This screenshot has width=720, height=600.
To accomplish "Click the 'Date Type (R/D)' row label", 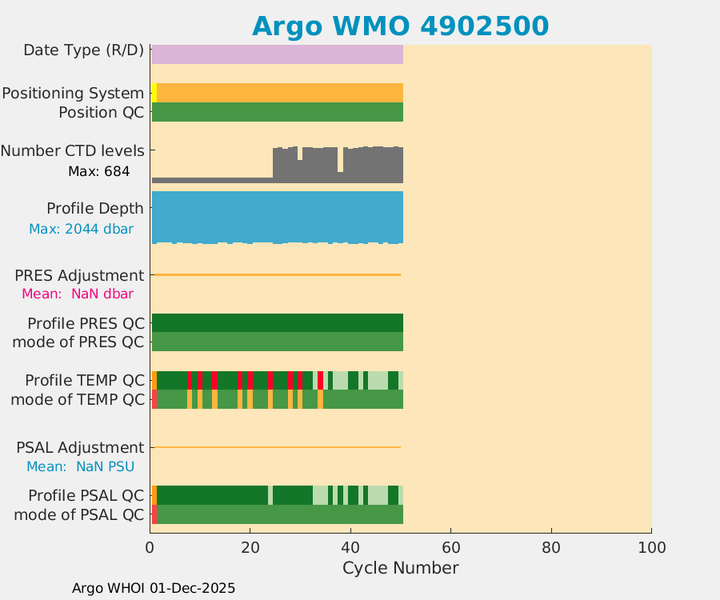I will click(83, 50).
